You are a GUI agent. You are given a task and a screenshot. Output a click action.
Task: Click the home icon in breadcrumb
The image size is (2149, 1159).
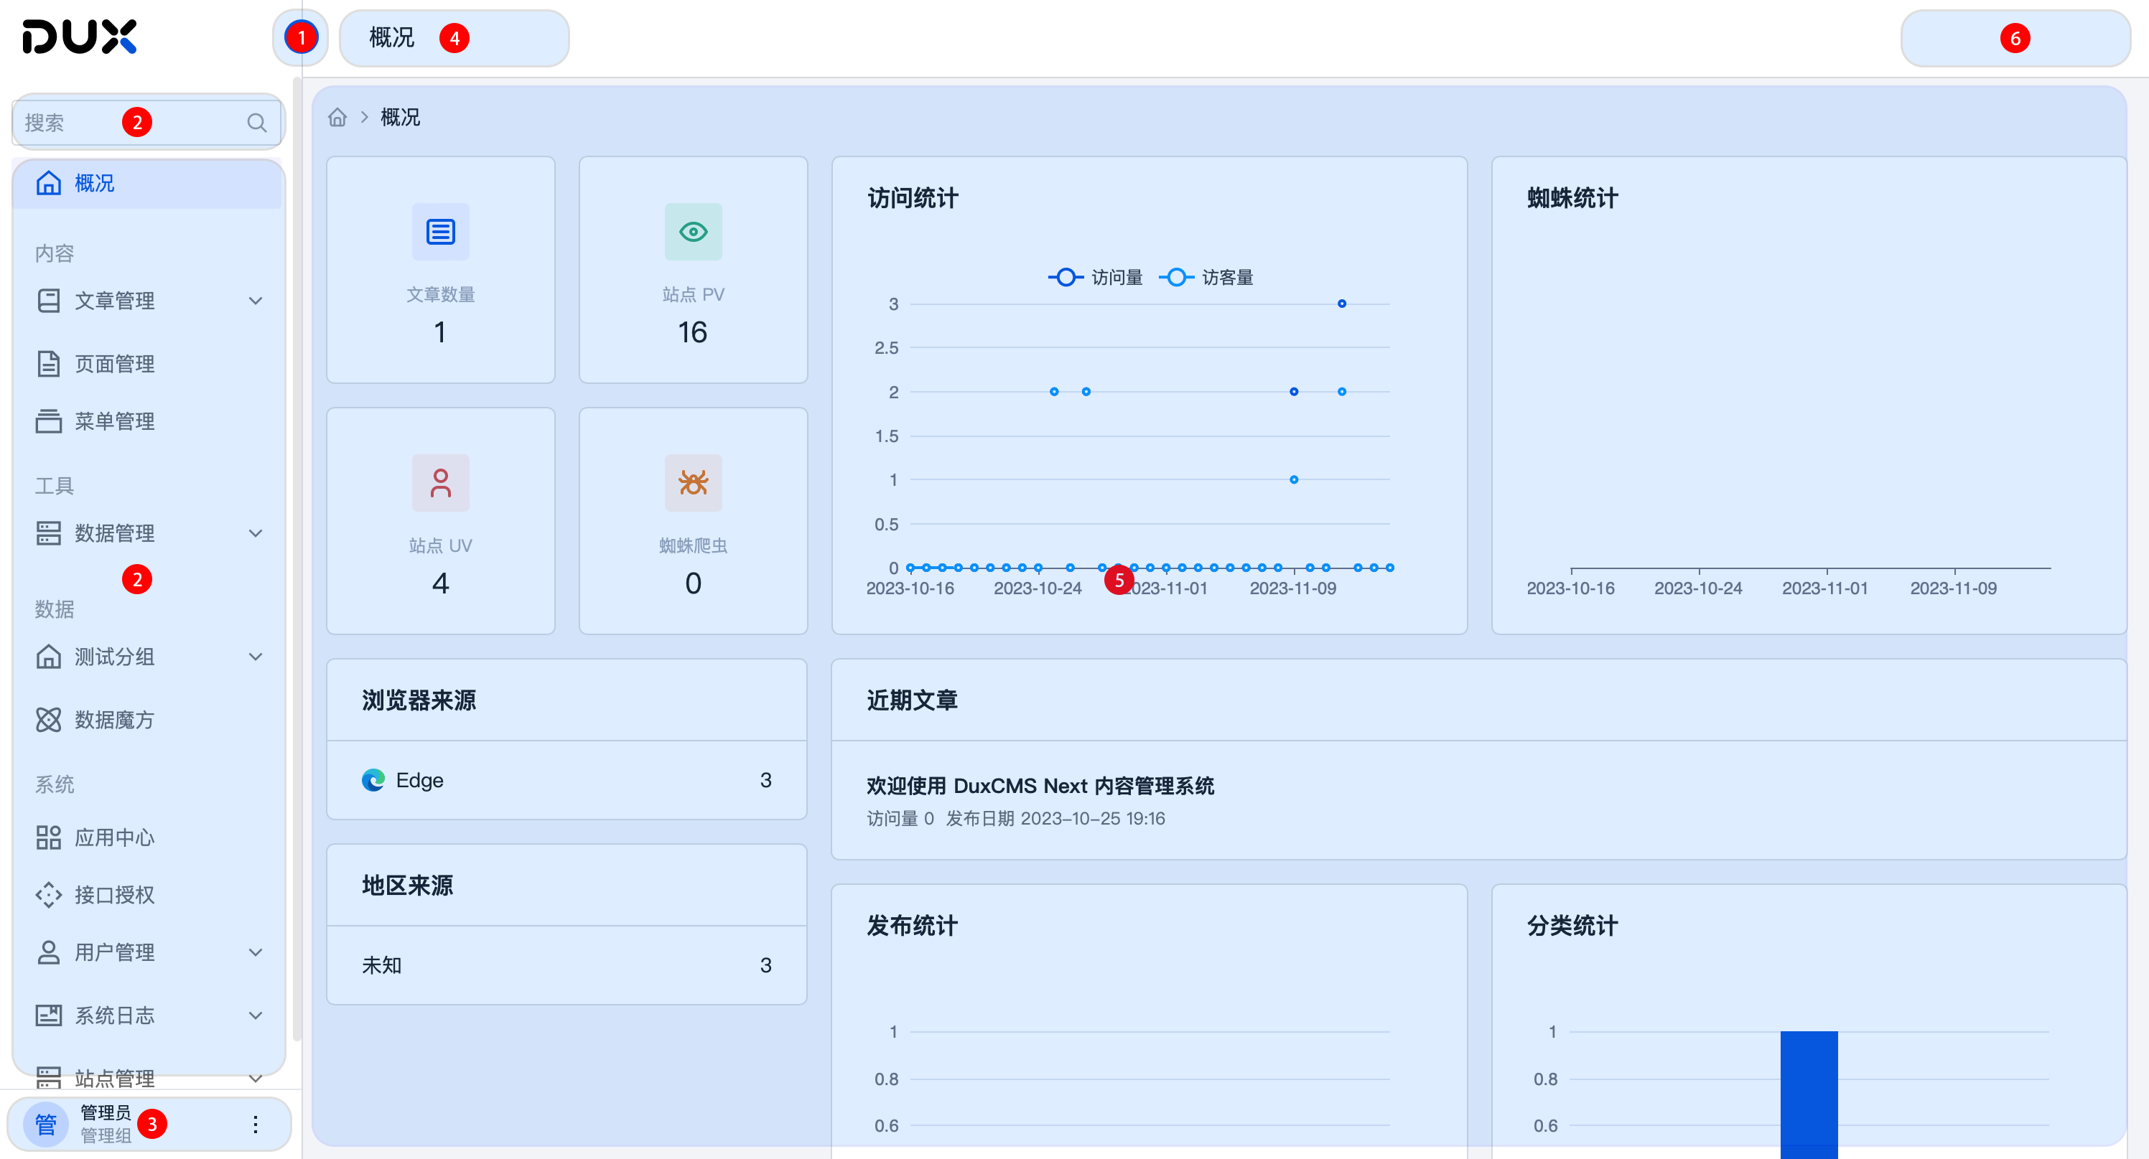pyautogui.click(x=337, y=118)
